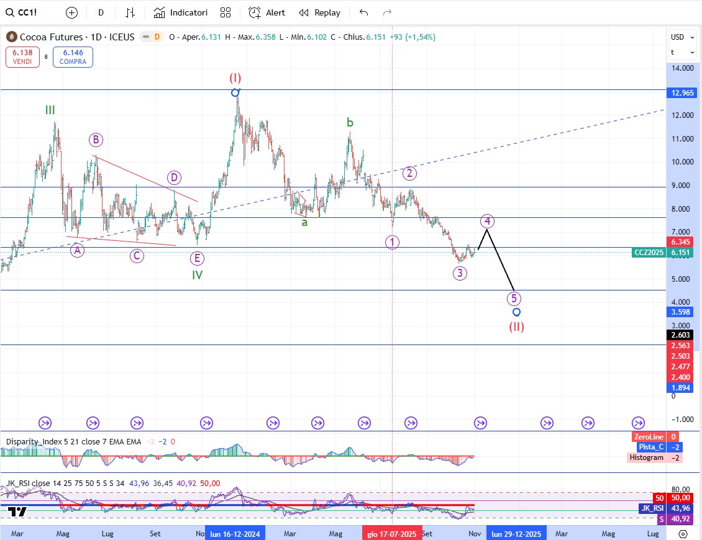Open the Indicatori menu
Viewport: 702px width, 540px height.
click(181, 12)
